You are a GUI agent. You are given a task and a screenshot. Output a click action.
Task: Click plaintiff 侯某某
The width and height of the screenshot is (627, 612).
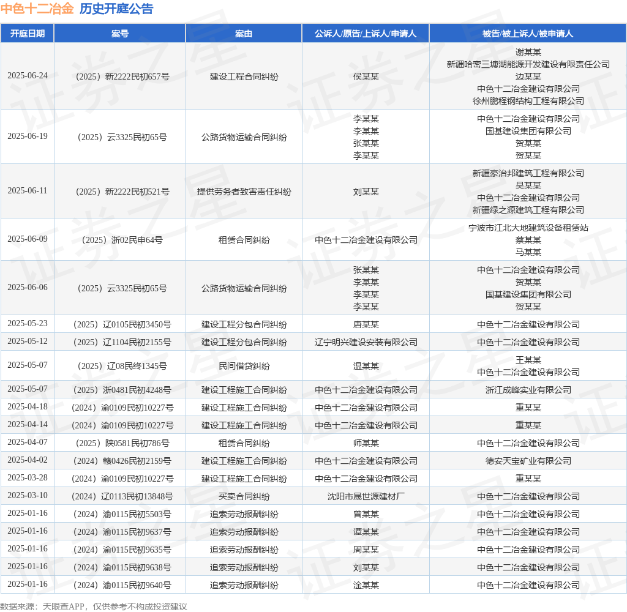(366, 76)
